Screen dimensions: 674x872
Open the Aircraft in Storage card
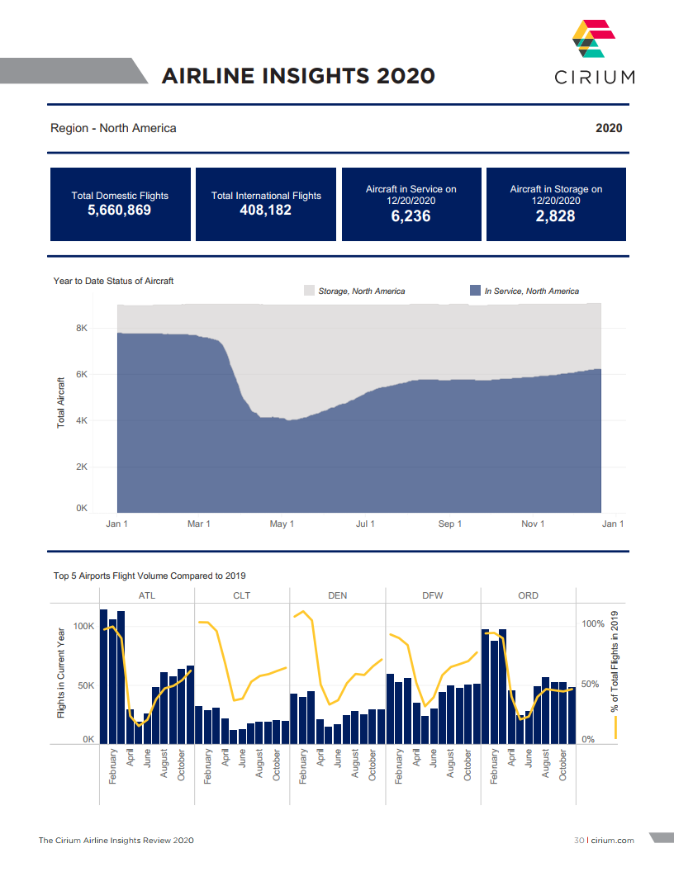point(556,204)
